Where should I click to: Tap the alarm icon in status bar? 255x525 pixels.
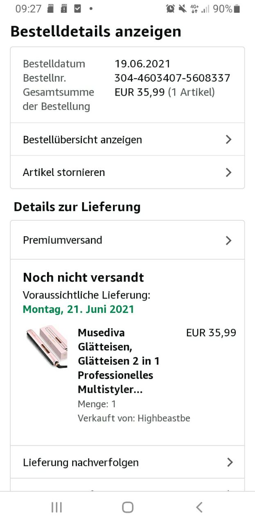pyautogui.click(x=170, y=9)
